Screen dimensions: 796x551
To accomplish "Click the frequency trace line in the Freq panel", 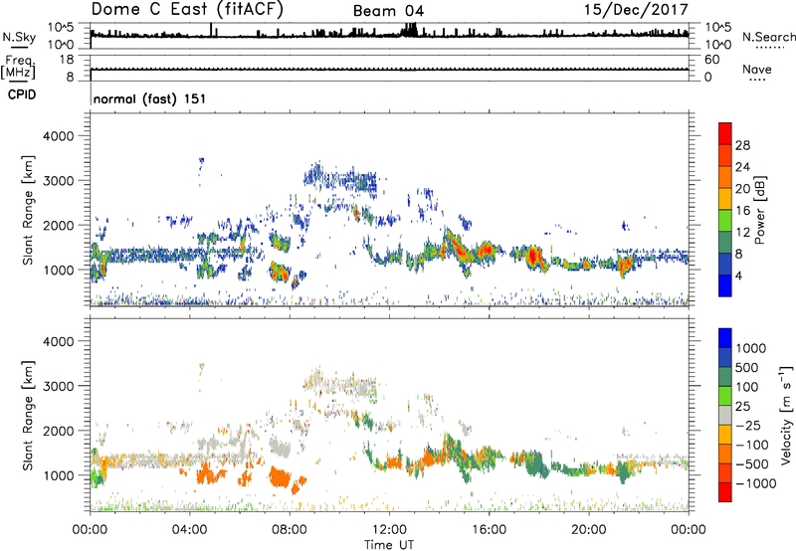I will pyautogui.click(x=389, y=70).
